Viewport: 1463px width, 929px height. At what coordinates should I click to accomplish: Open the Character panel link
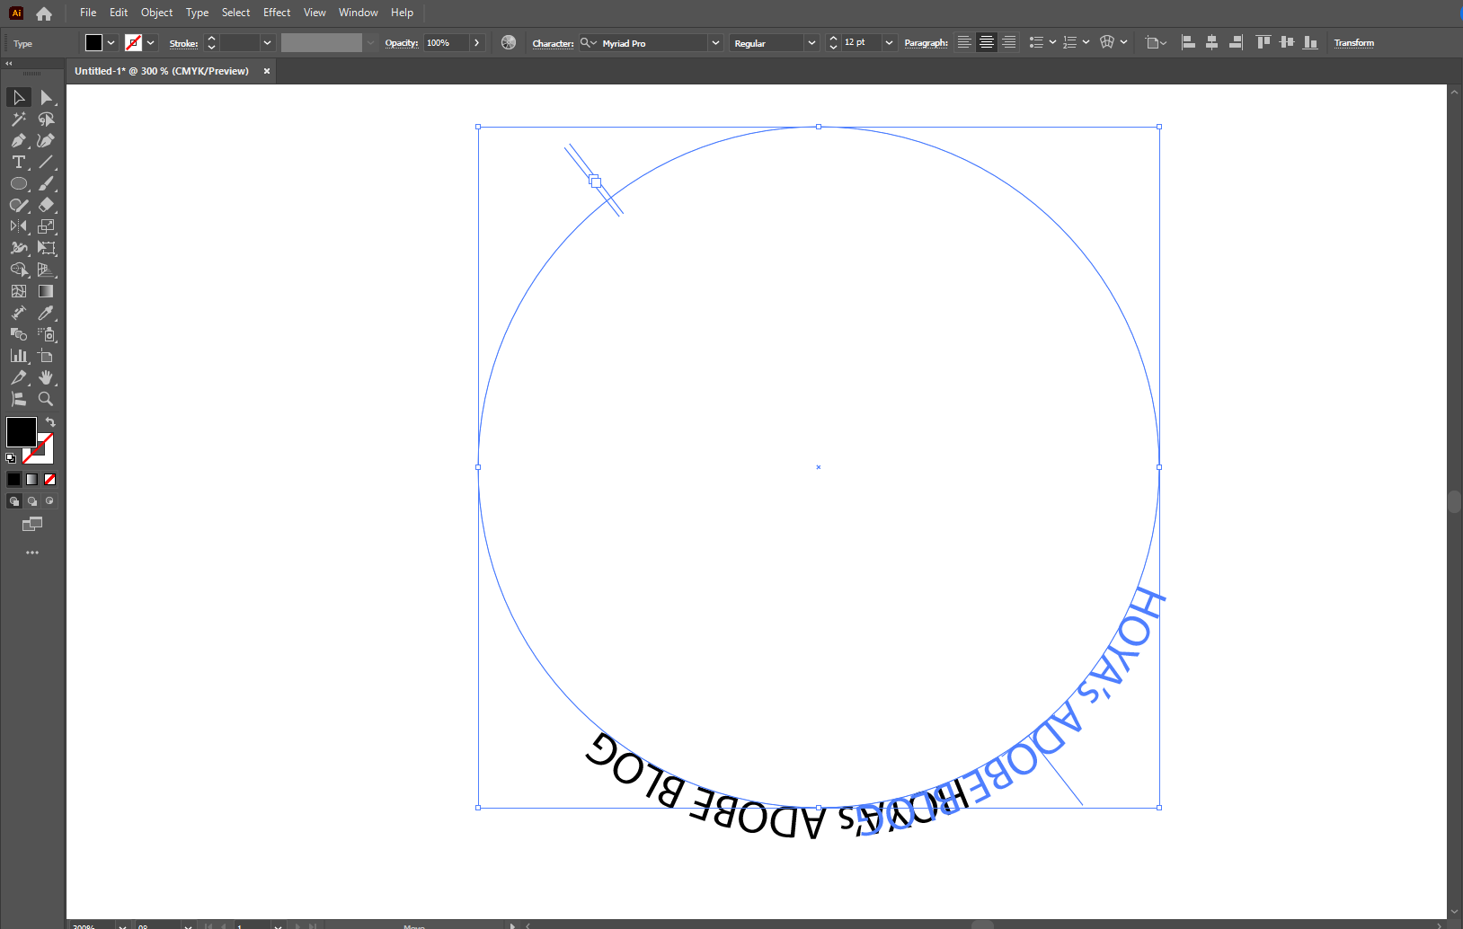(553, 43)
